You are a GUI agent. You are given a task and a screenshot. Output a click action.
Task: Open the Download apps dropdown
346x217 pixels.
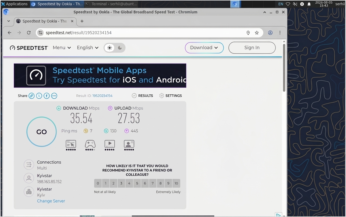pyautogui.click(x=204, y=48)
